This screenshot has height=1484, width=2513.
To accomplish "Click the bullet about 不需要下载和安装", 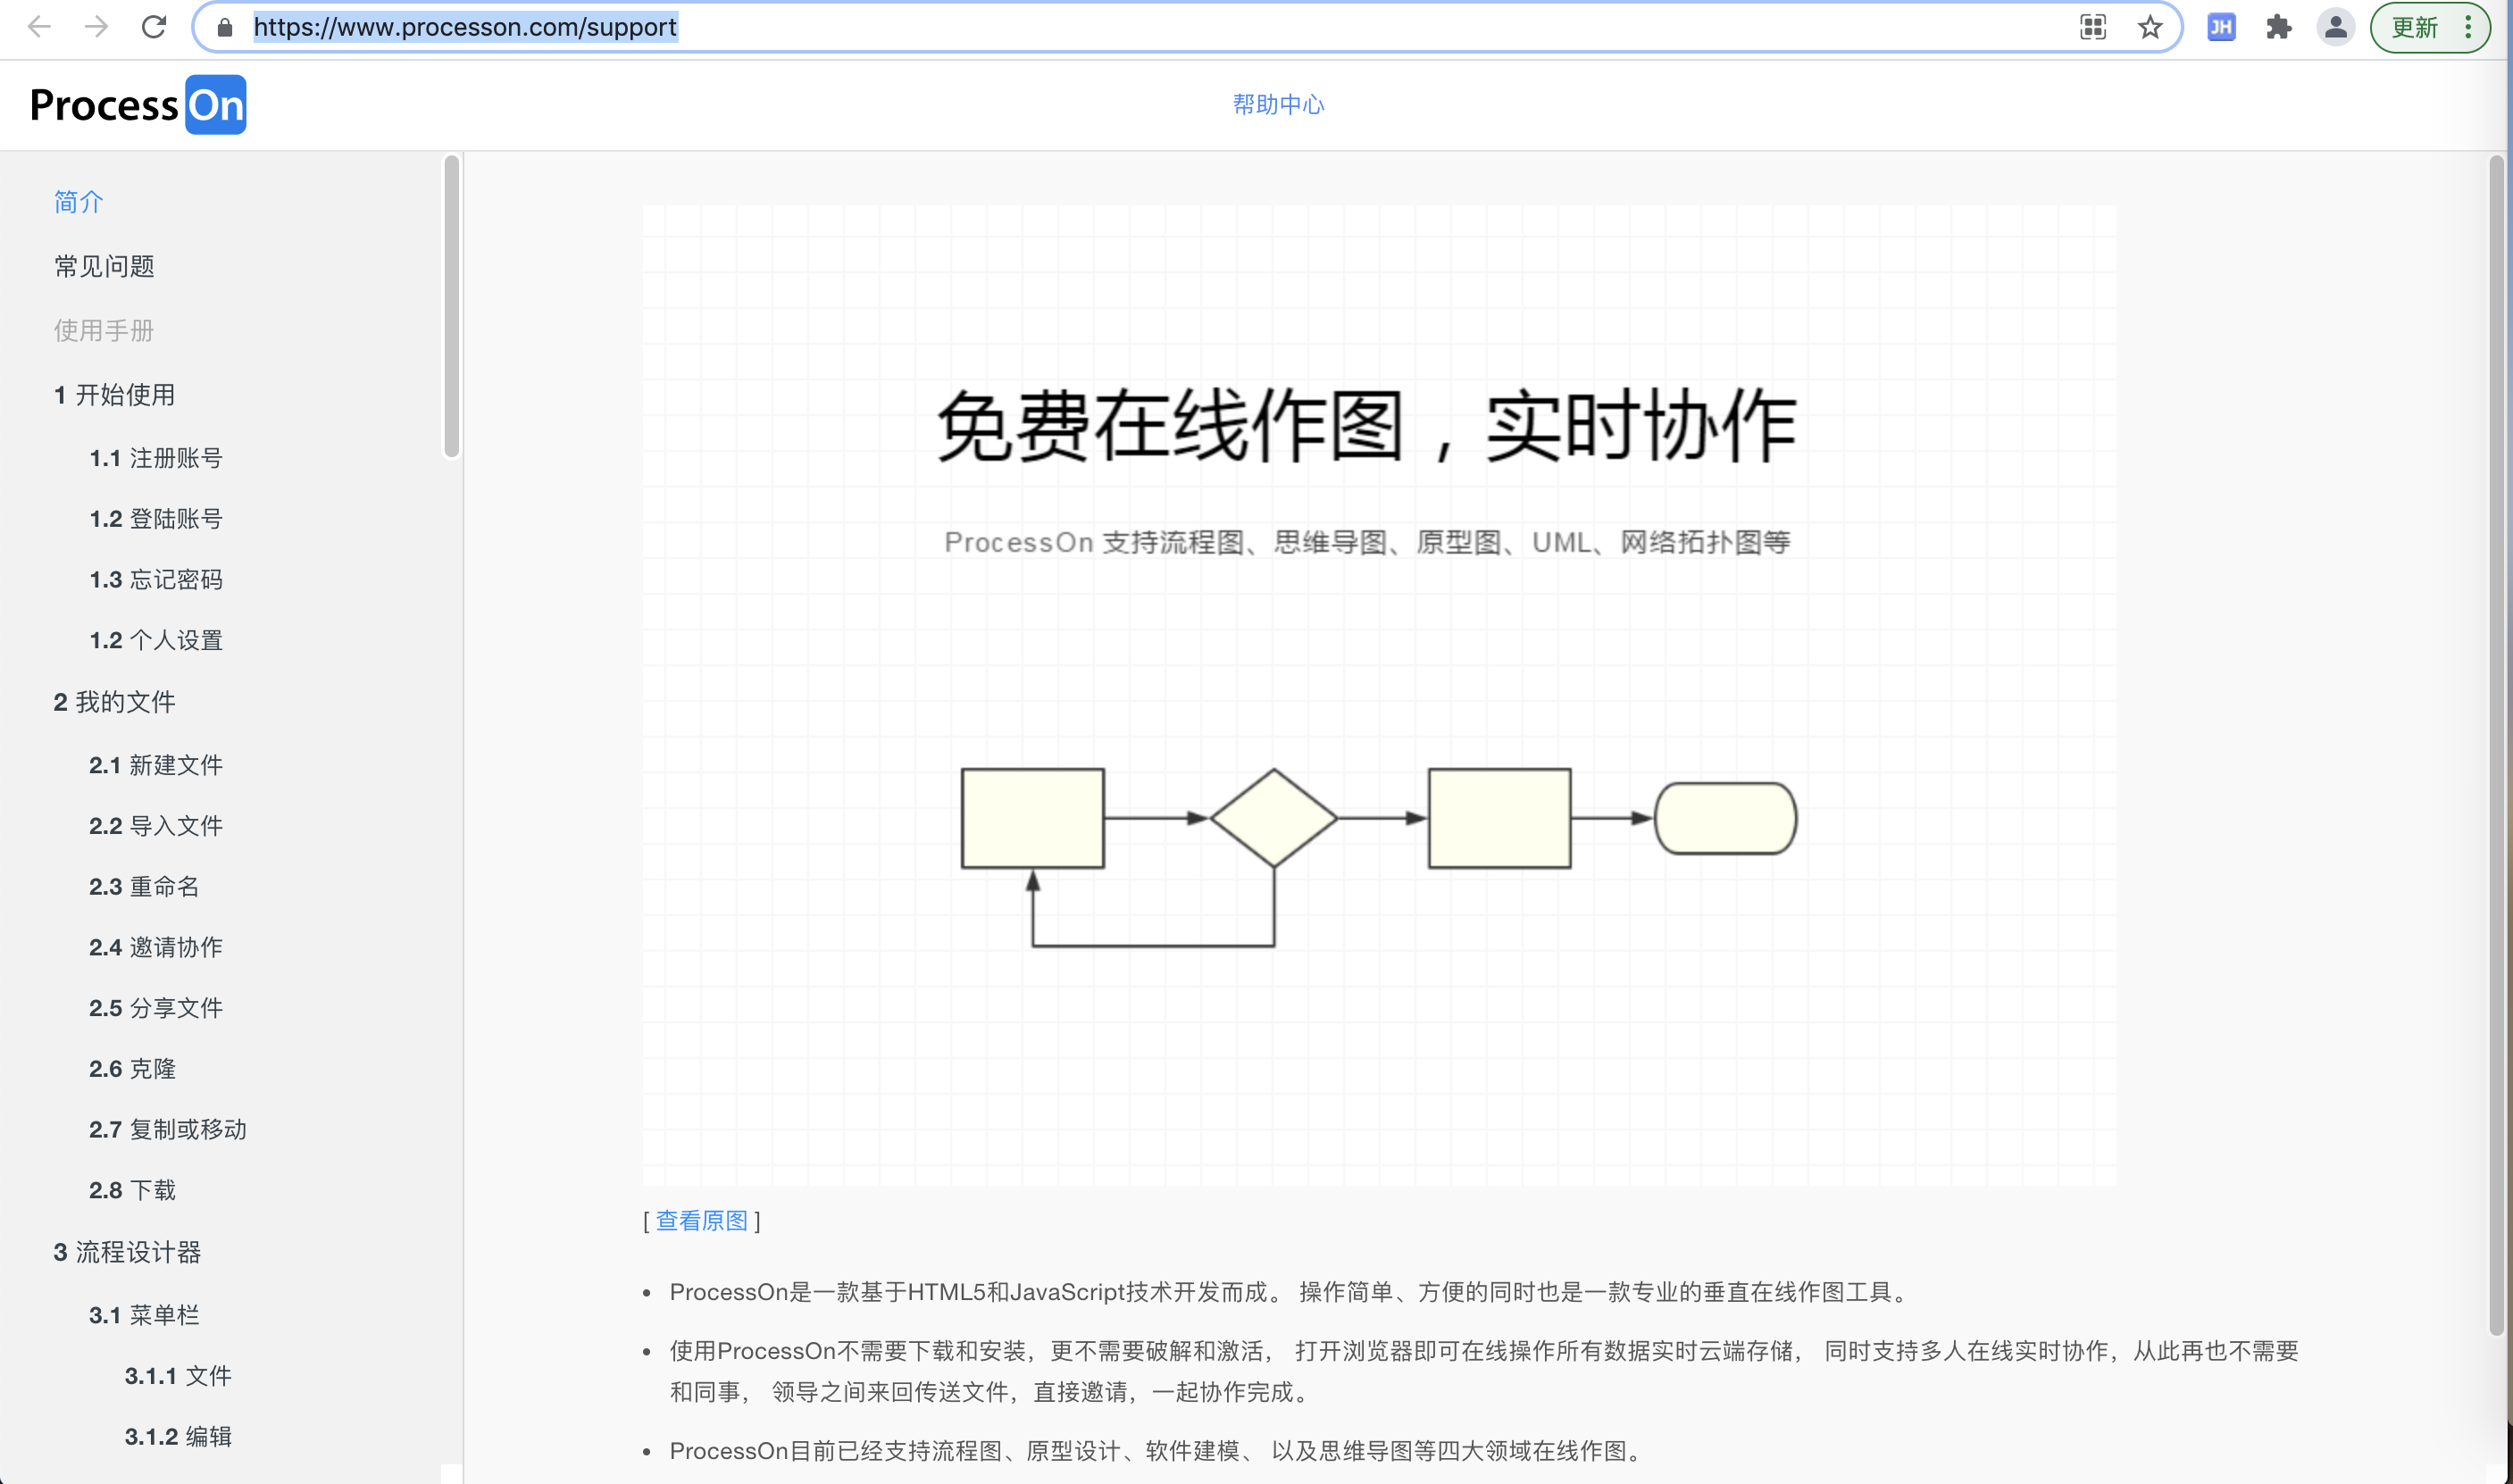I will 1484,1371.
